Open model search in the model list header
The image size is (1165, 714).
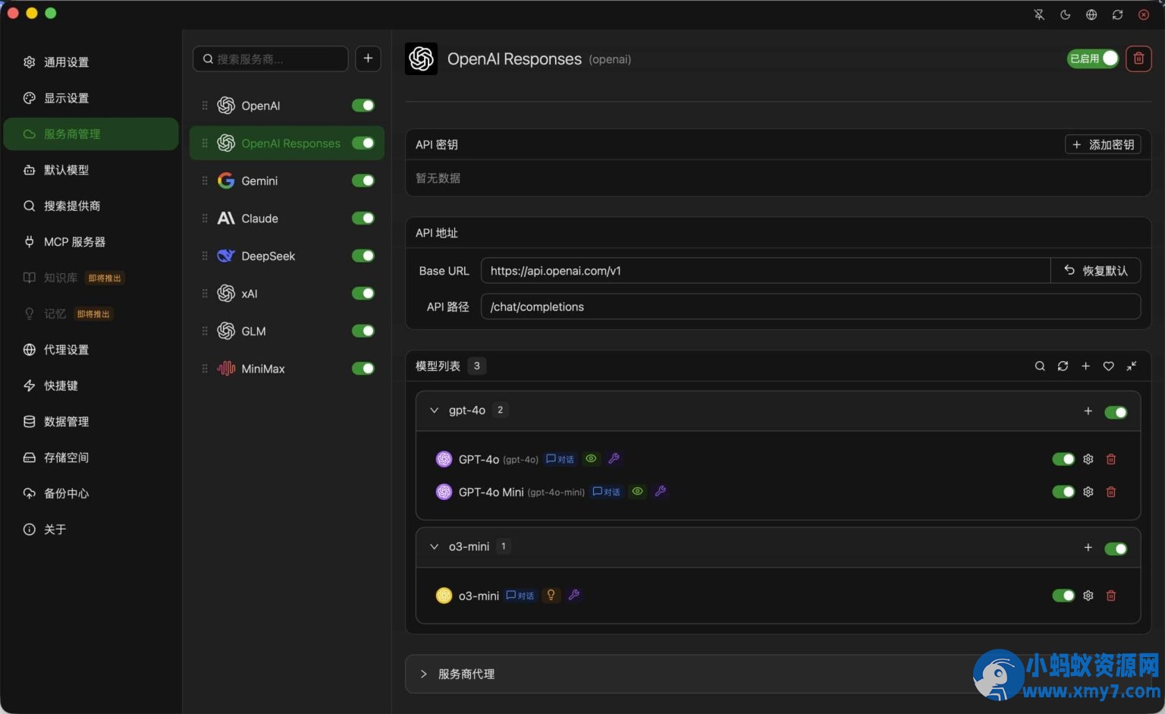(x=1040, y=366)
